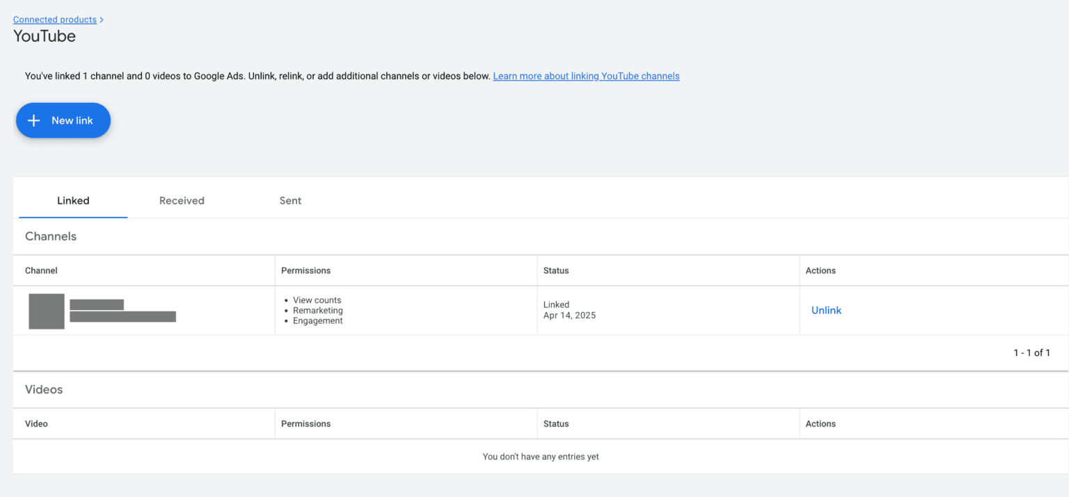Click the plus icon in New link
Screen dimensions: 1069x497
(x=33, y=120)
